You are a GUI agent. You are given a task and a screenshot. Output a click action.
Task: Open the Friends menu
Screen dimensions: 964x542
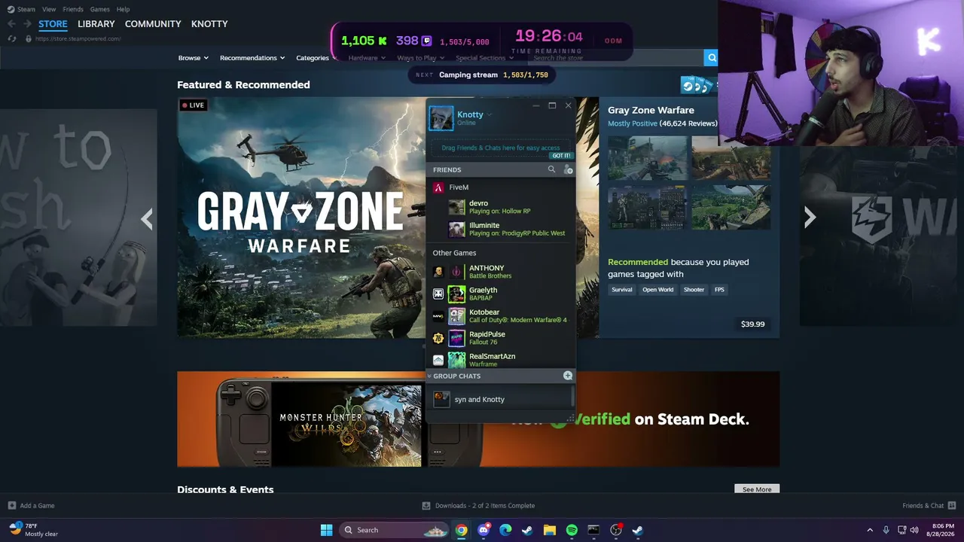pyautogui.click(x=73, y=9)
